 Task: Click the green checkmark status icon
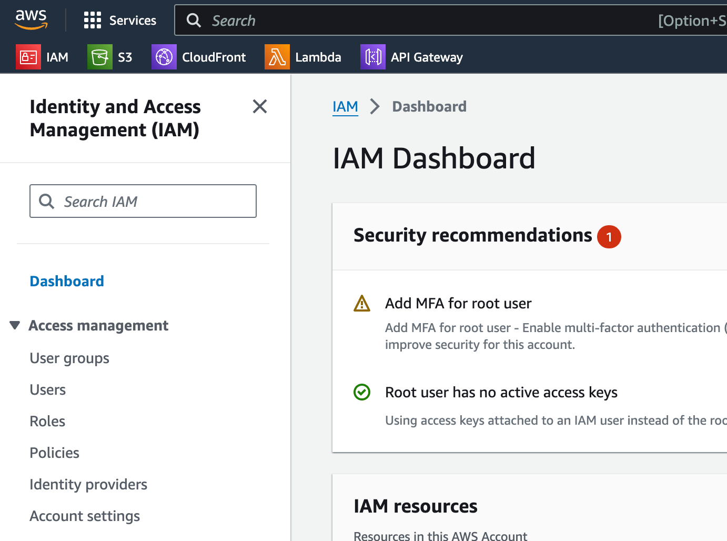coord(362,392)
